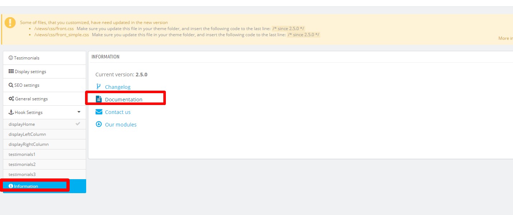The width and height of the screenshot is (513, 215).
Task: Click the General settings gears icon
Action: click(x=11, y=99)
